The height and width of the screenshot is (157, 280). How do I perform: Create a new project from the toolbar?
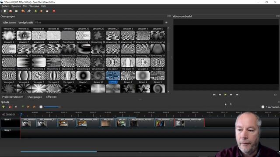(x=5, y=11)
